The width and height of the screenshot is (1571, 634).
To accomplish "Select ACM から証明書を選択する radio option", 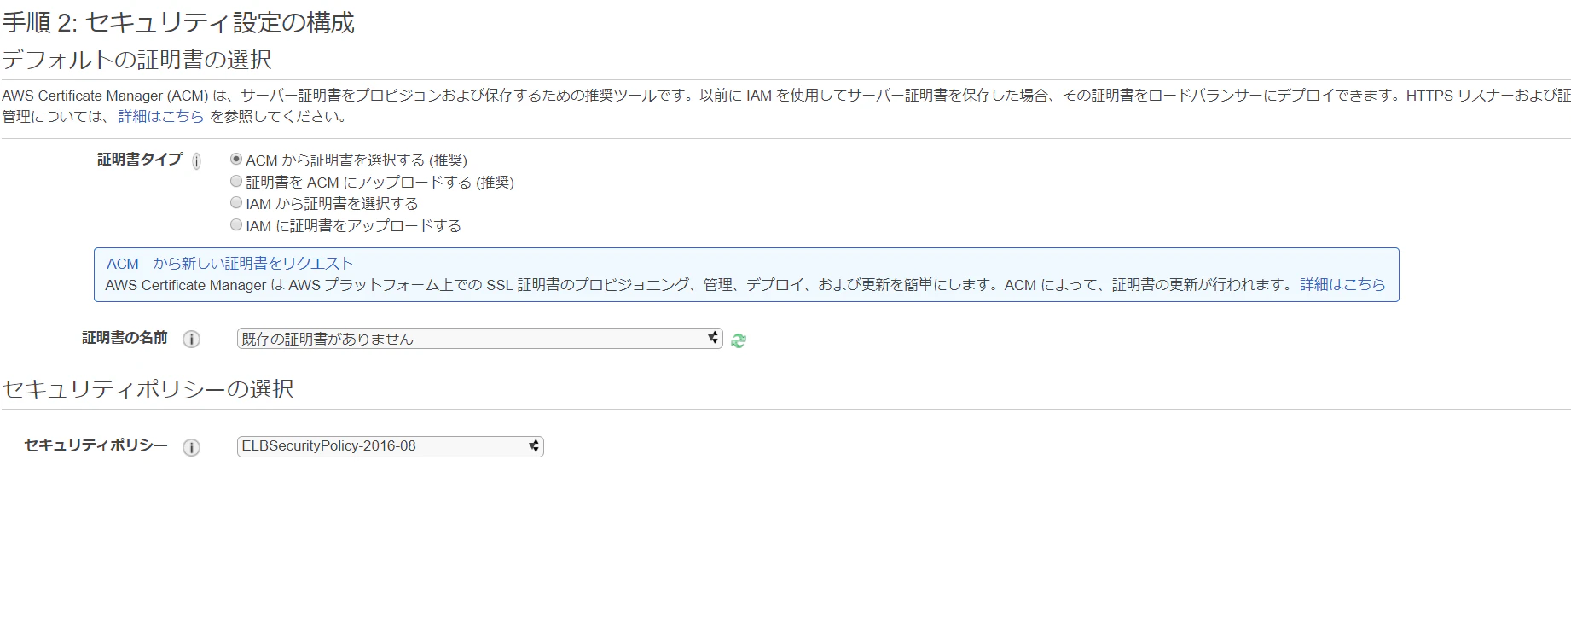I will [x=236, y=160].
